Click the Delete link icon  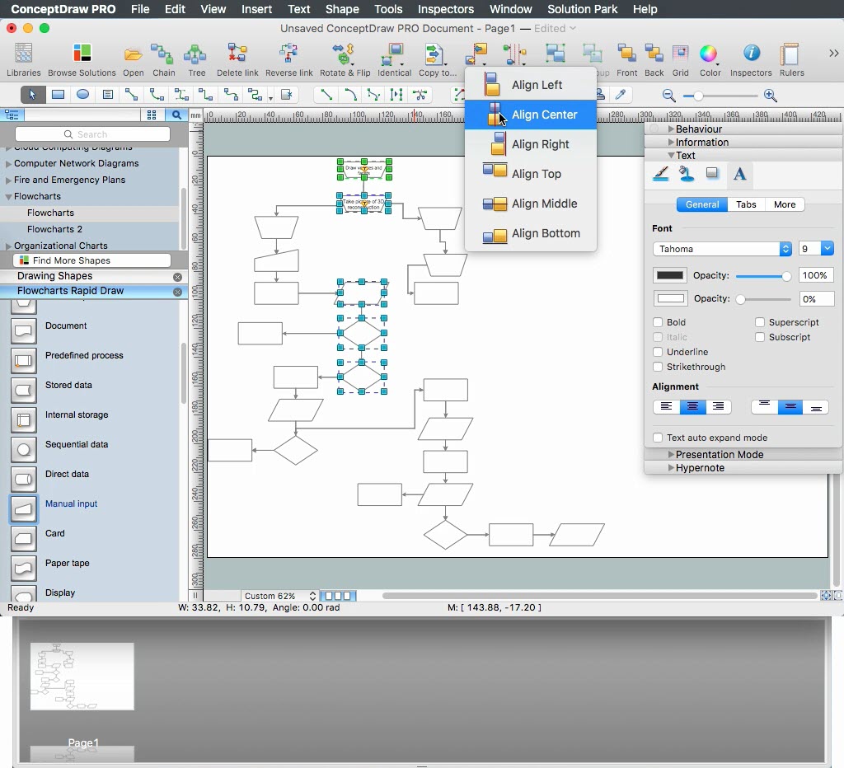coord(237,55)
